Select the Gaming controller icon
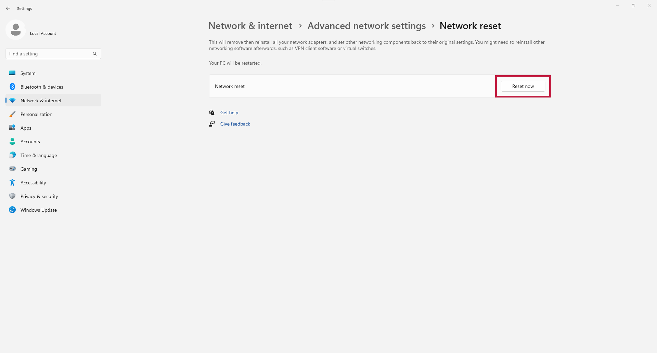Screen dimensions: 657x353 coord(12,169)
